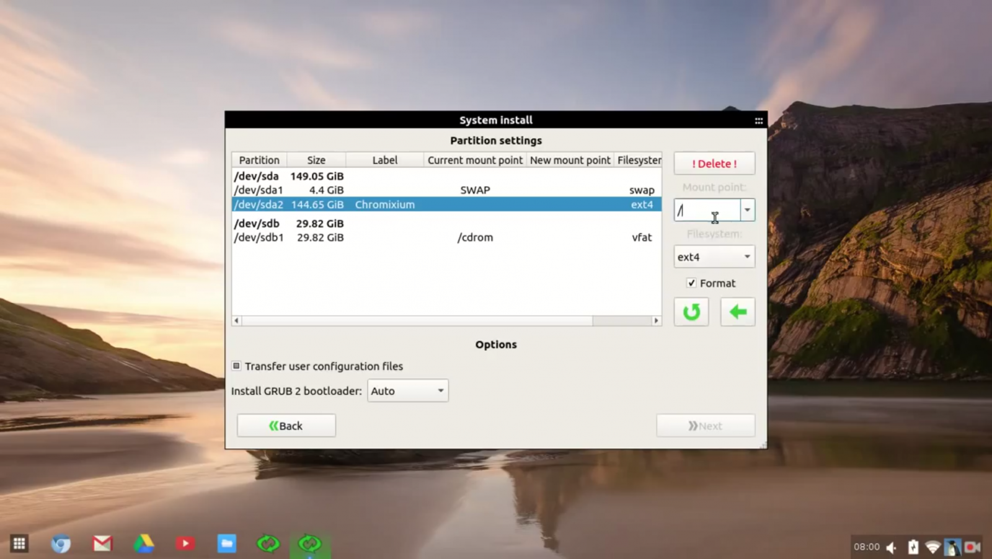The height and width of the screenshot is (559, 992).
Task: Toggle the Format checkbox
Action: (x=691, y=283)
